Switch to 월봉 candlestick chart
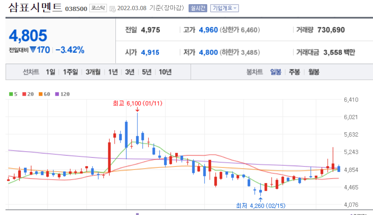Image resolution: width=373 pixels, height=215 pixels. pyautogui.click(x=314, y=72)
